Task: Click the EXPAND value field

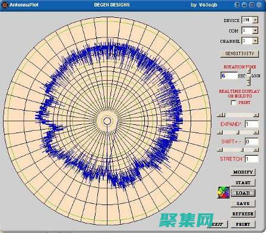Action: [x=252, y=124]
